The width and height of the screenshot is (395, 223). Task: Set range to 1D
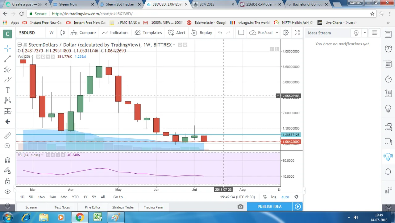[22, 197]
